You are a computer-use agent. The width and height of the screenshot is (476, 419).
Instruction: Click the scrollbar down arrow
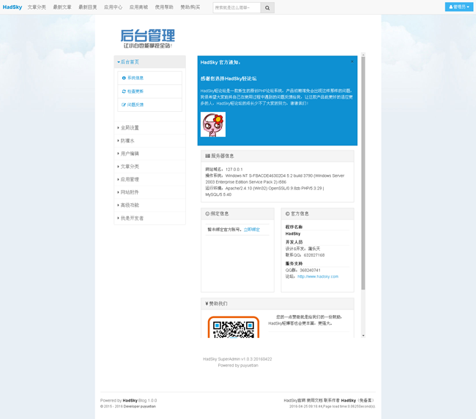point(363,336)
